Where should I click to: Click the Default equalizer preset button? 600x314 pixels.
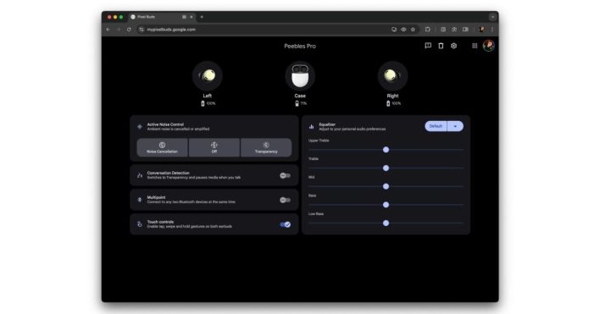436,126
